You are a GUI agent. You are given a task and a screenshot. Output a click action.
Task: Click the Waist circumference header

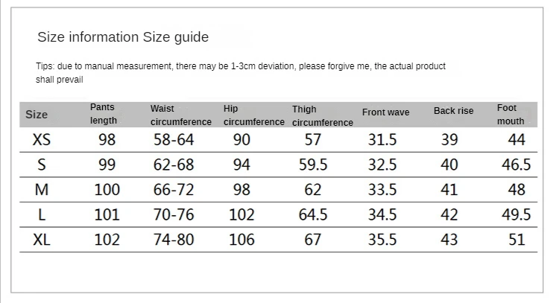click(x=181, y=115)
